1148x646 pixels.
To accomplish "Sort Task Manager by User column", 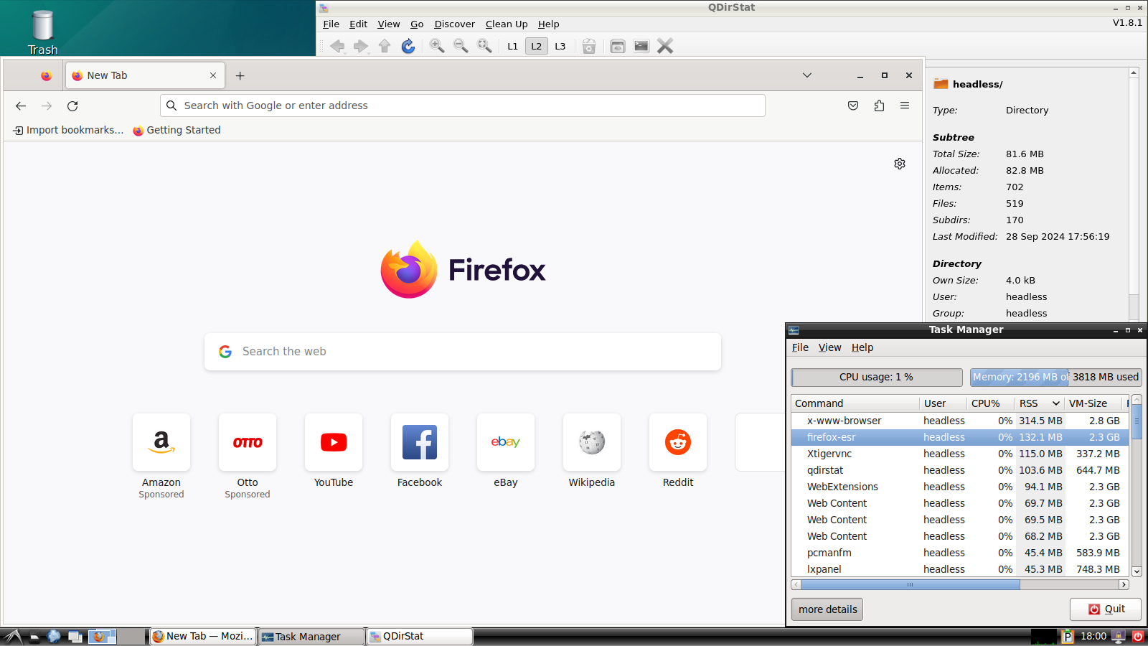I will (943, 403).
